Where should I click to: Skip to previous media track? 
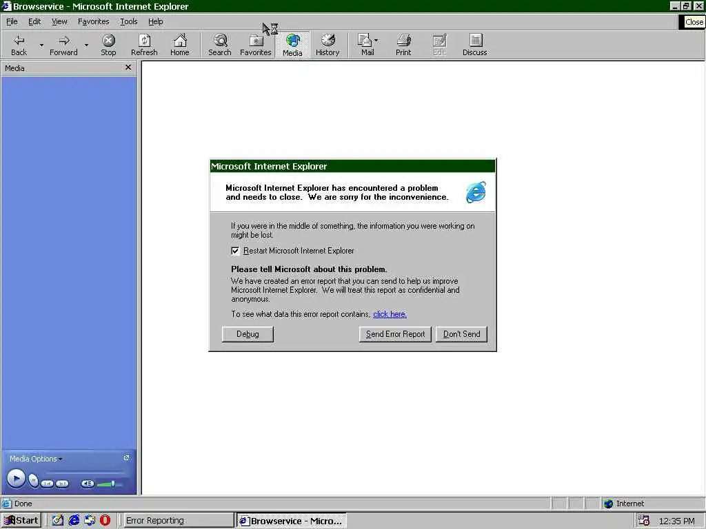(47, 484)
